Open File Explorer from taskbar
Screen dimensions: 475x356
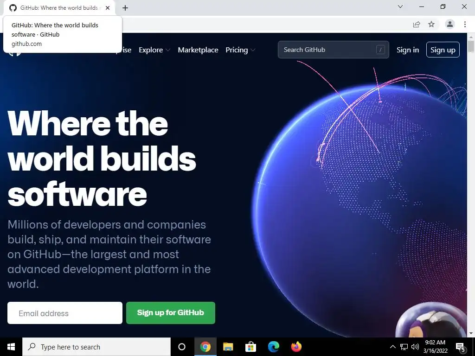coord(228,347)
